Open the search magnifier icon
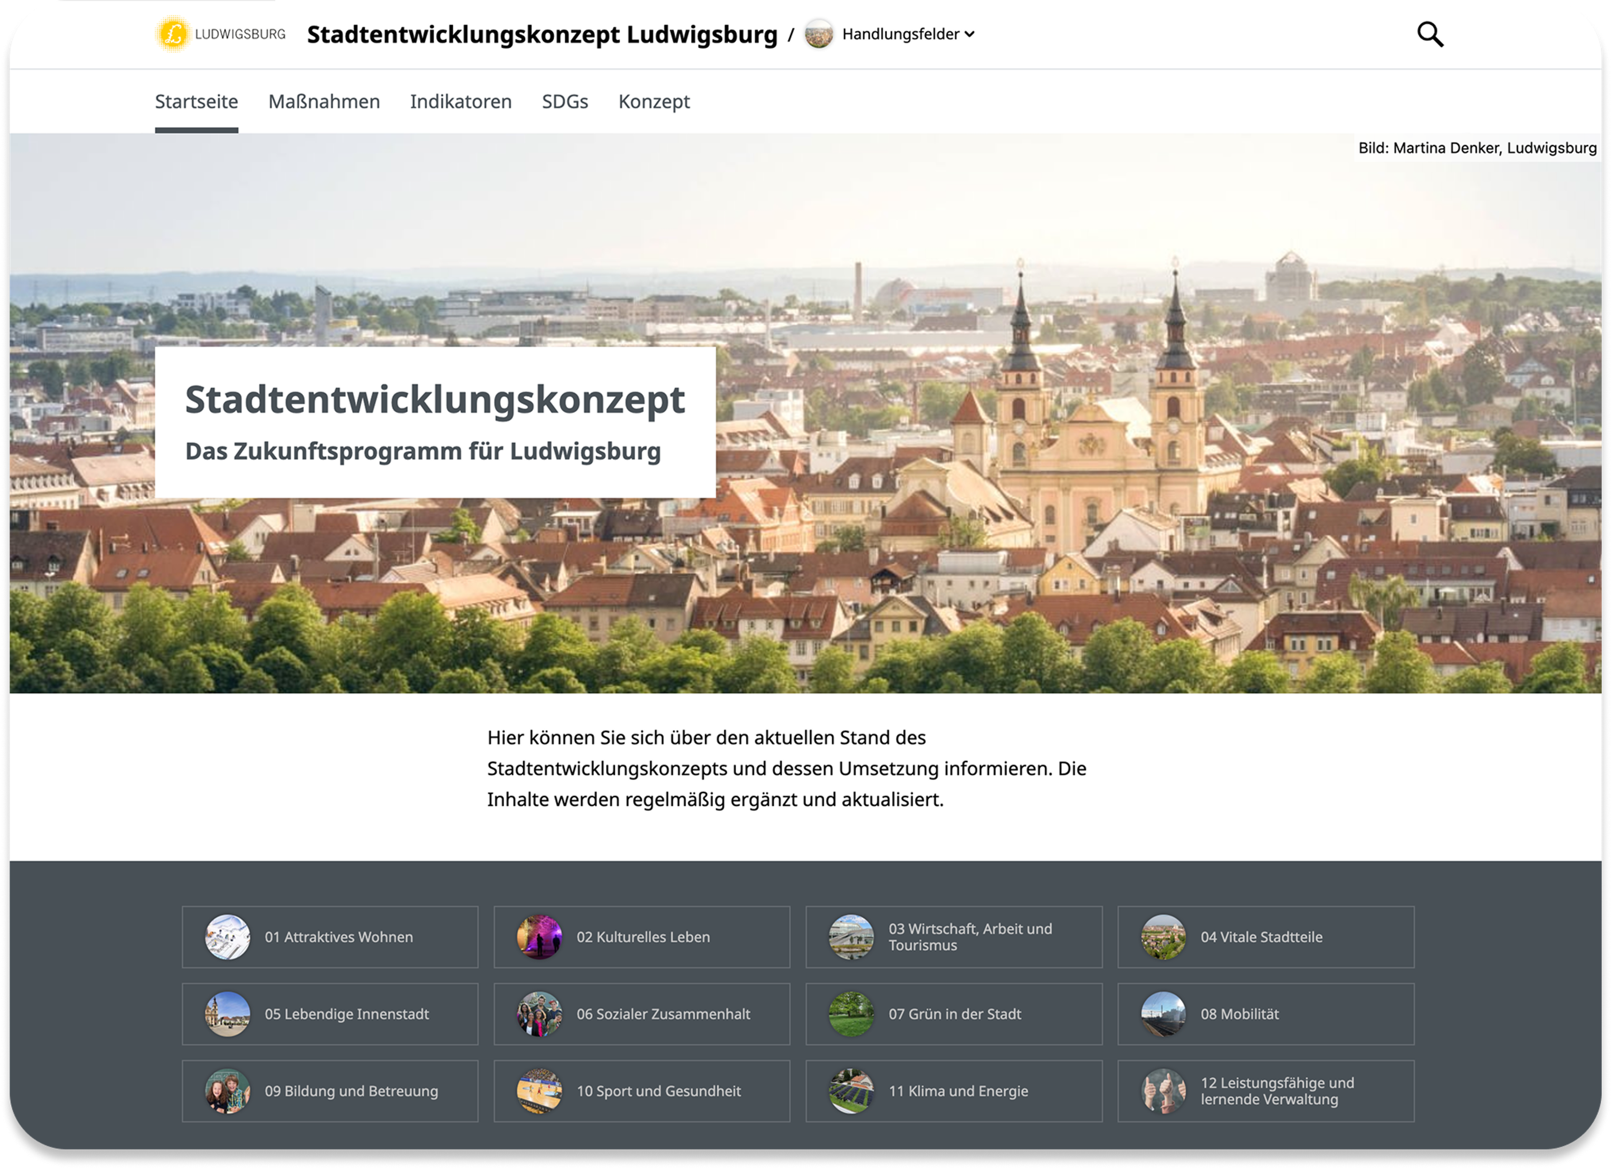The width and height of the screenshot is (1611, 1168). 1430,34
